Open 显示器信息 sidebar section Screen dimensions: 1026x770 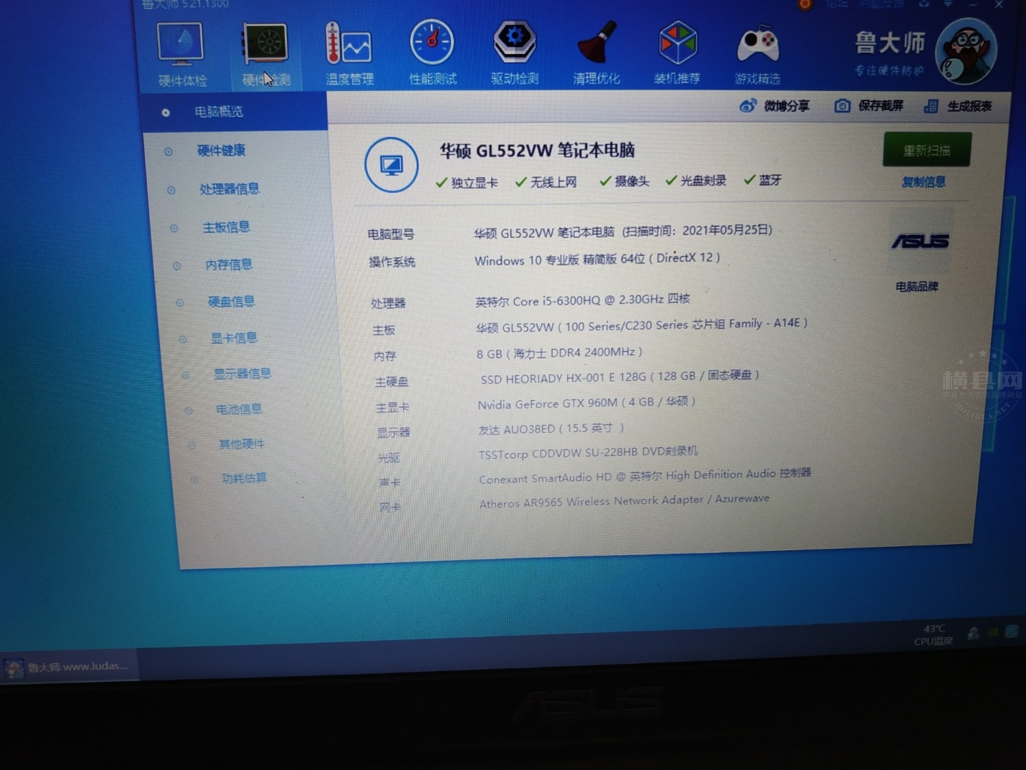coord(242,374)
